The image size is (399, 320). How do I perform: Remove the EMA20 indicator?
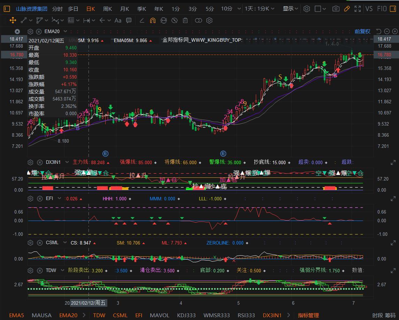pos(39,32)
